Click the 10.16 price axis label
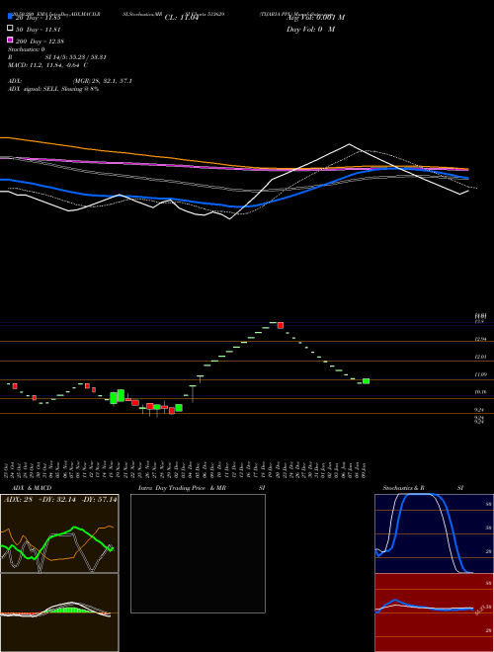Image resolution: width=494 pixels, height=652 pixels. tap(480, 392)
